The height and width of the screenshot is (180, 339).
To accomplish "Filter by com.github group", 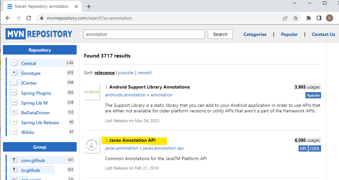I will click(33, 160).
